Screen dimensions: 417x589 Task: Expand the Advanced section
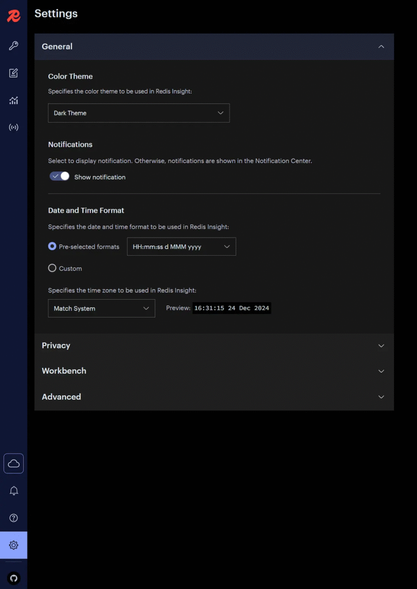[x=214, y=397]
